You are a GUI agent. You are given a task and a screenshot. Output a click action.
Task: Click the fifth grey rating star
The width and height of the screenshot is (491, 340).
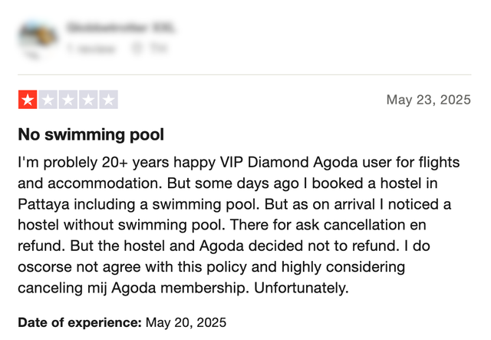108,100
